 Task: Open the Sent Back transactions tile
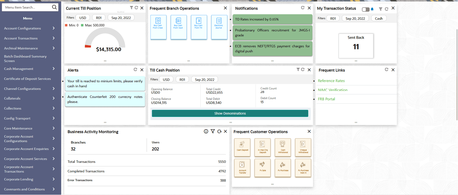[x=356, y=45]
